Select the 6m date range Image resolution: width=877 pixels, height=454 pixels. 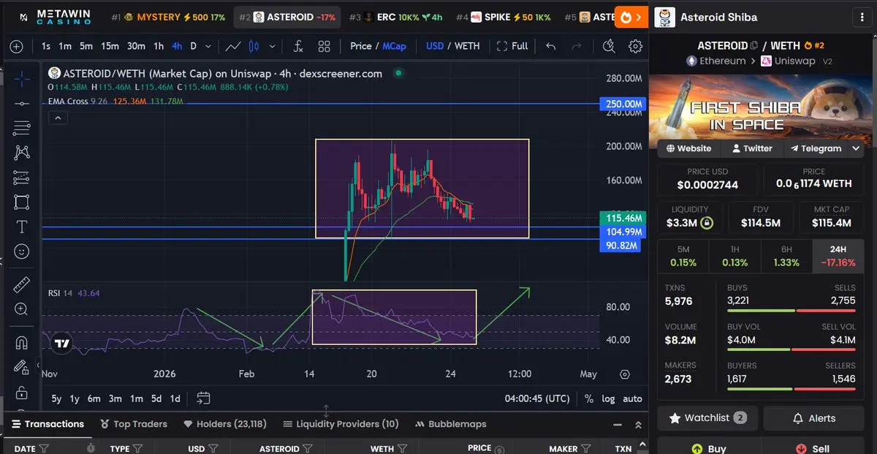pos(94,398)
